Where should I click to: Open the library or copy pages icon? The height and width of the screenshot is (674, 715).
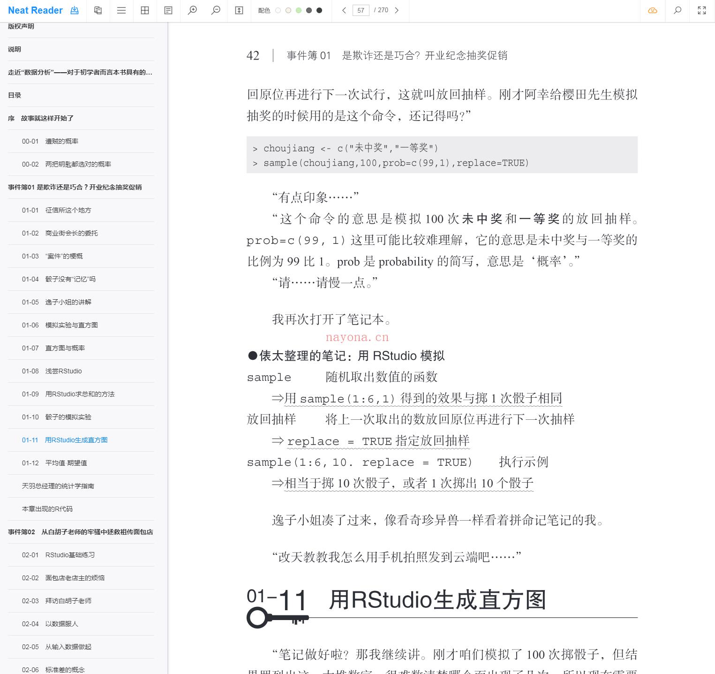click(98, 10)
